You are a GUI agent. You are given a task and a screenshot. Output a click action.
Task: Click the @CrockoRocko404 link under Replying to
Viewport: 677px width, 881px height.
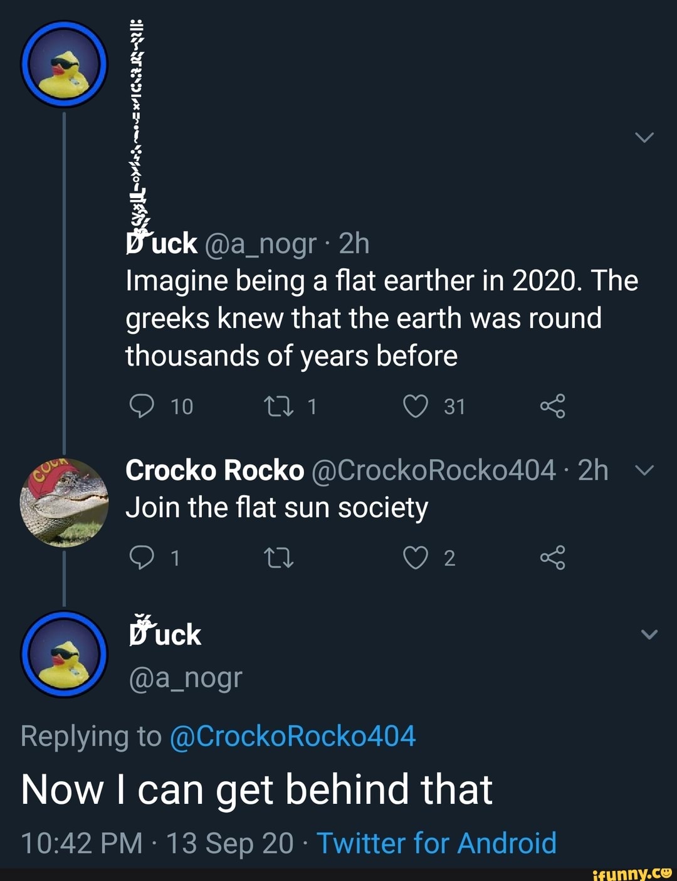pyautogui.click(x=292, y=737)
